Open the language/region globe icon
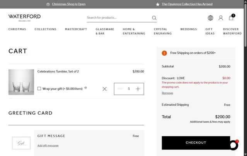The height and width of the screenshot is (156, 247). 210,18
